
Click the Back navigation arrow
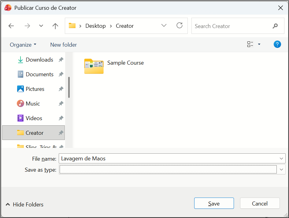(11, 26)
